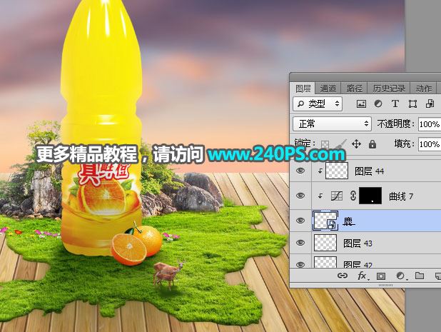
Task: Create a new group folder icon
Action: pos(420,276)
